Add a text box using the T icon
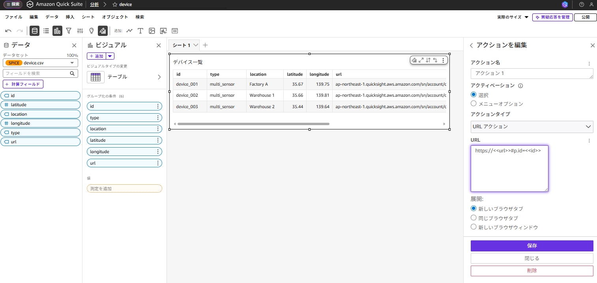The width and height of the screenshot is (597, 283). [x=140, y=31]
